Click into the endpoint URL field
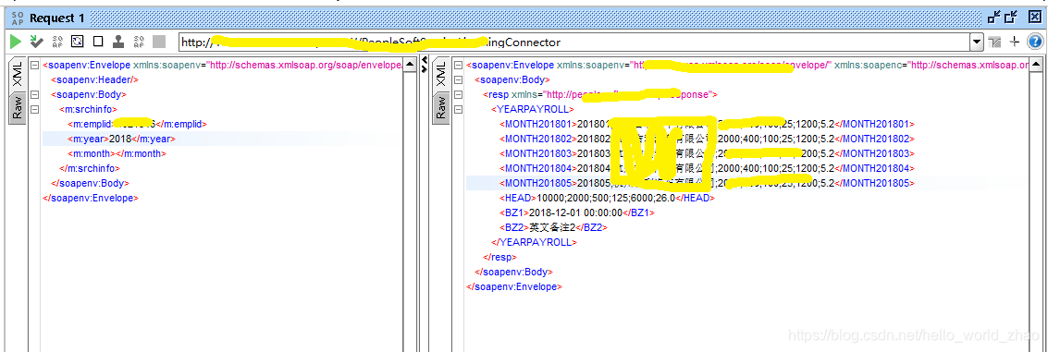The height and width of the screenshot is (352, 1048). pyautogui.click(x=574, y=42)
